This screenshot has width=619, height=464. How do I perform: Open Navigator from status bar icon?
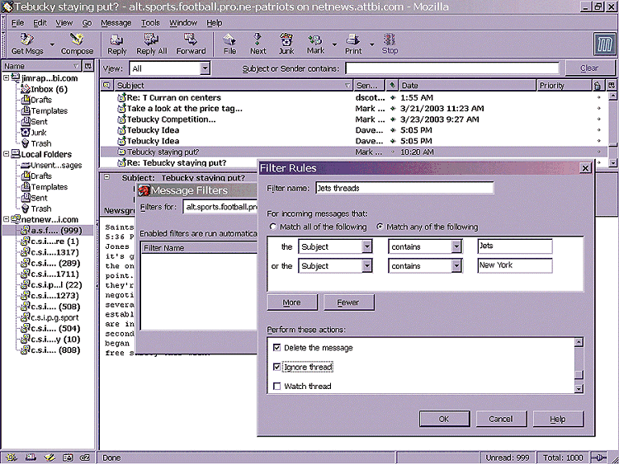(11, 457)
